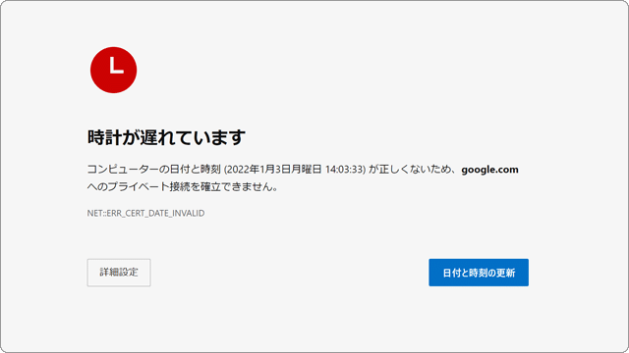Click the red clock error icon
Image resolution: width=629 pixels, height=353 pixels.
[x=114, y=70]
